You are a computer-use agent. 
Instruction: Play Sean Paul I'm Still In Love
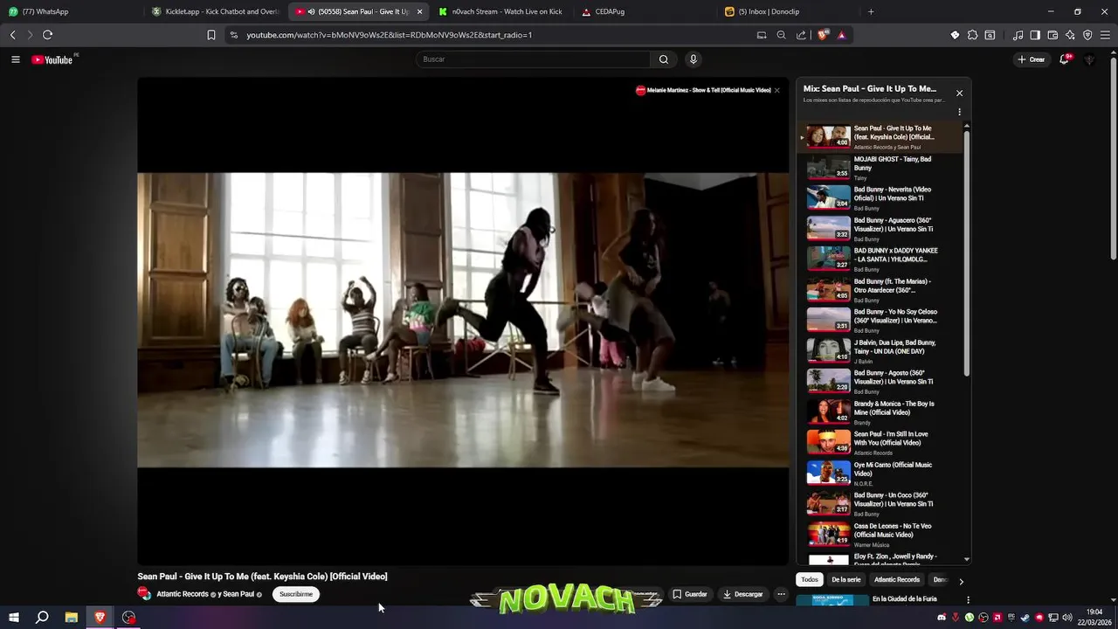880,443
